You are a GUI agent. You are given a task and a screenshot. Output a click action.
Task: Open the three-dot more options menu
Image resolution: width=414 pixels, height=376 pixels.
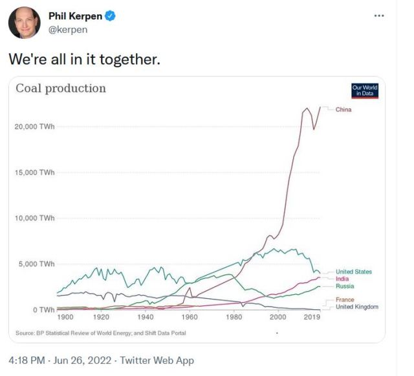(x=379, y=16)
